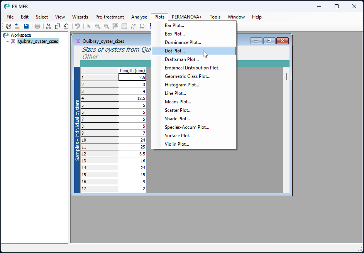The image size is (364, 253).
Task: Click the Open file toolbar icon
Action: pos(17,26)
